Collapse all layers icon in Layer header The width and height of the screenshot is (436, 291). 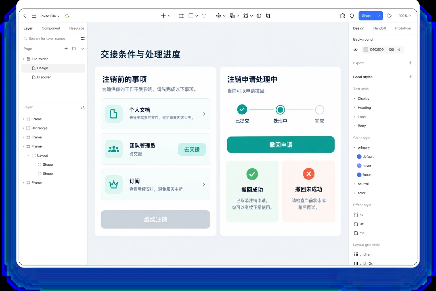(83, 107)
